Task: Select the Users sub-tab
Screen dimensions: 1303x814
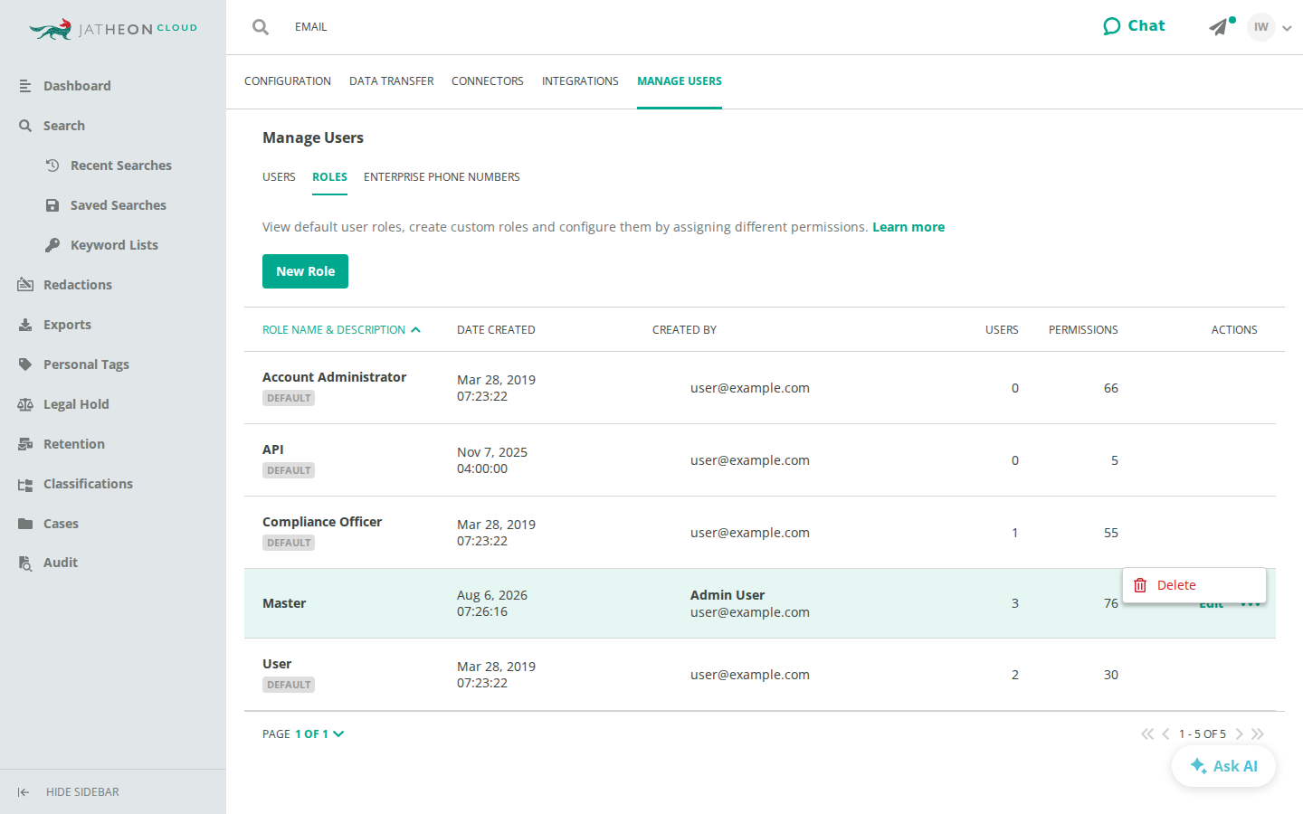Action: point(279,177)
